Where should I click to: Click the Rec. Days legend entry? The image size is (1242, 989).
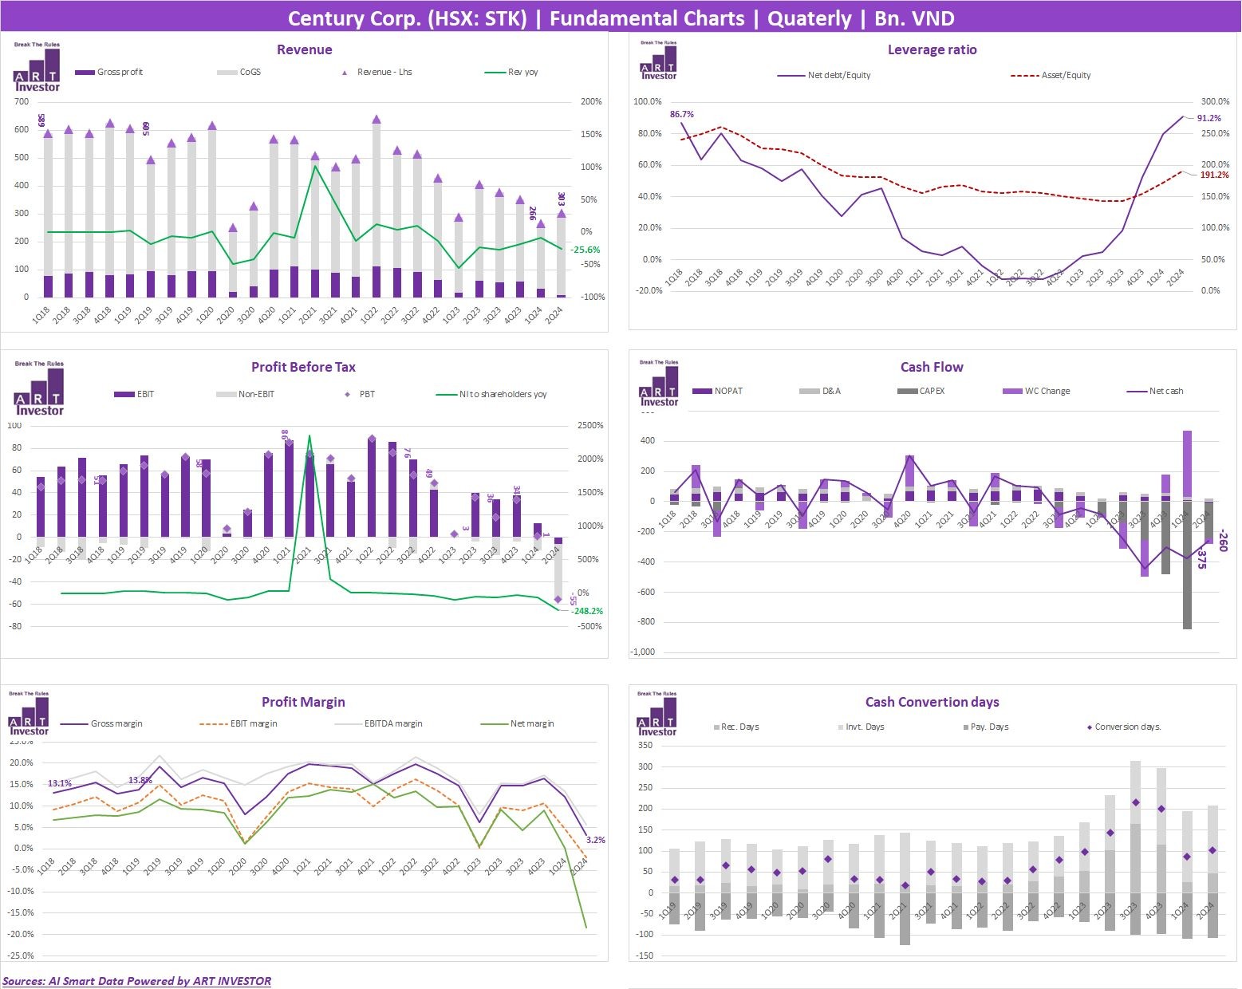(x=736, y=727)
